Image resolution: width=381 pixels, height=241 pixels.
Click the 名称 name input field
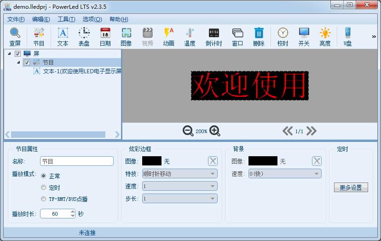[x=77, y=161]
